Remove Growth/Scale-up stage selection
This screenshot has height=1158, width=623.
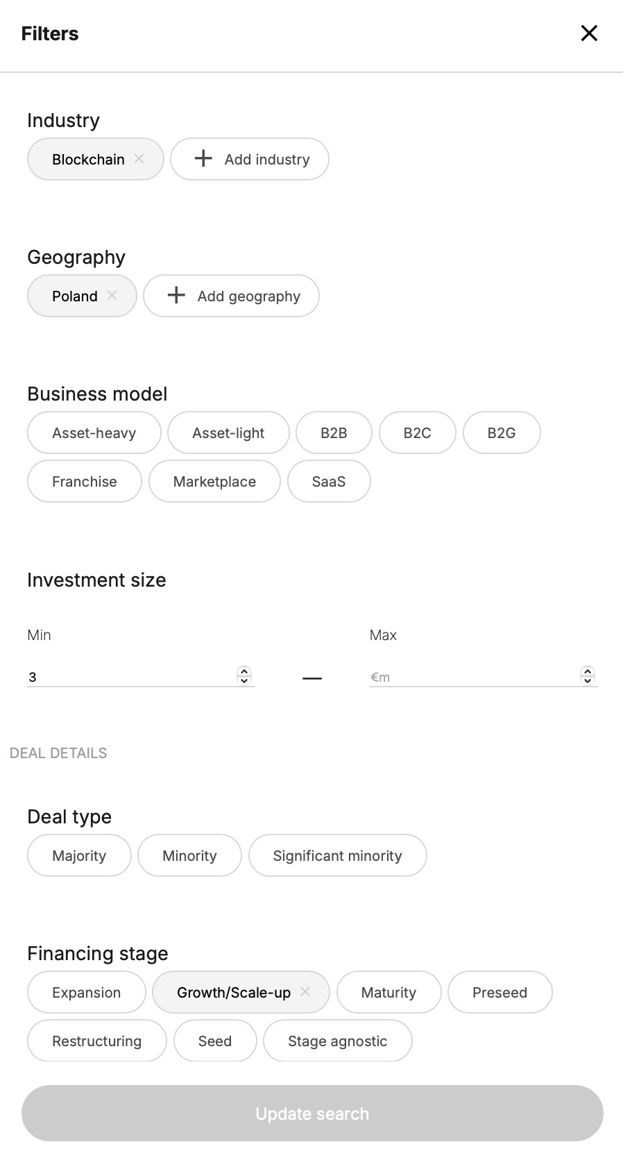(305, 991)
